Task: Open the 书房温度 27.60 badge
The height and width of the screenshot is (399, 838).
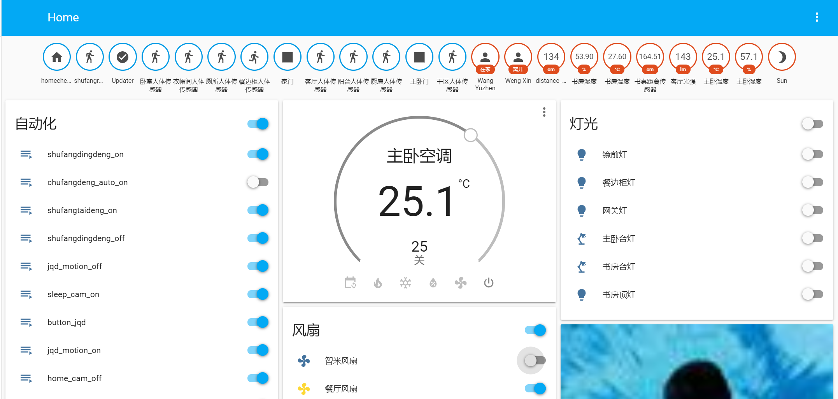Action: click(617, 57)
